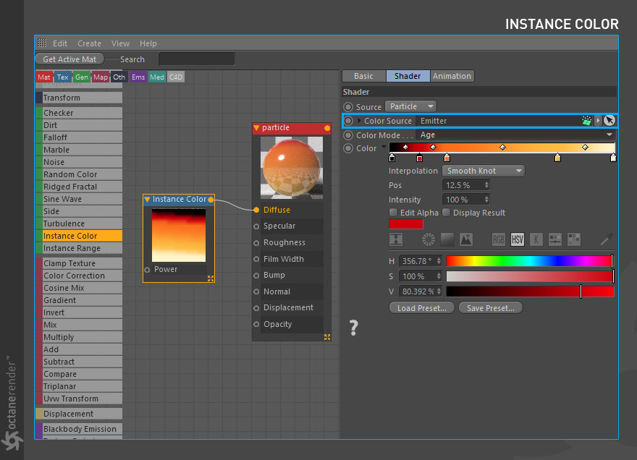637x460 pixels.
Task: Open the Smooth Knot interpolation dropdown
Action: [483, 170]
